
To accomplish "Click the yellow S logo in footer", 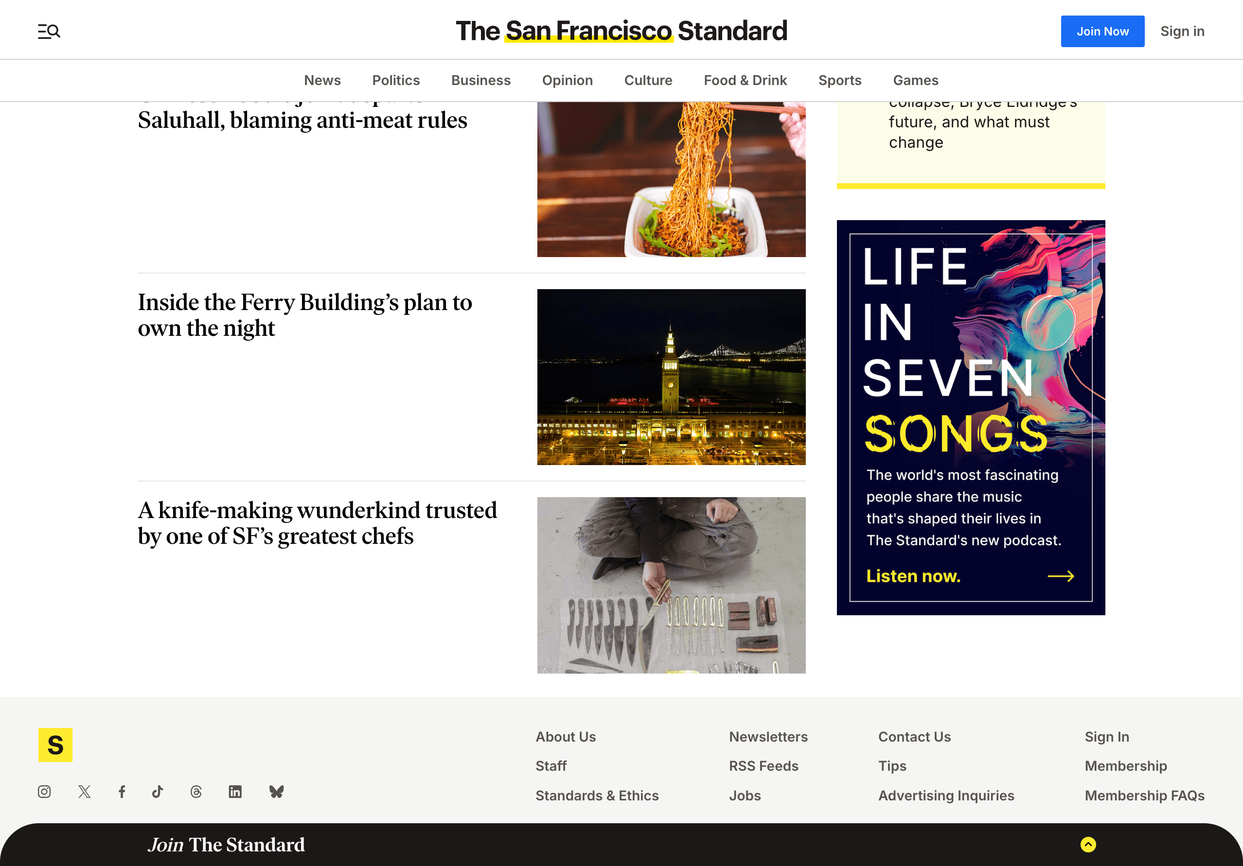I will pyautogui.click(x=55, y=745).
